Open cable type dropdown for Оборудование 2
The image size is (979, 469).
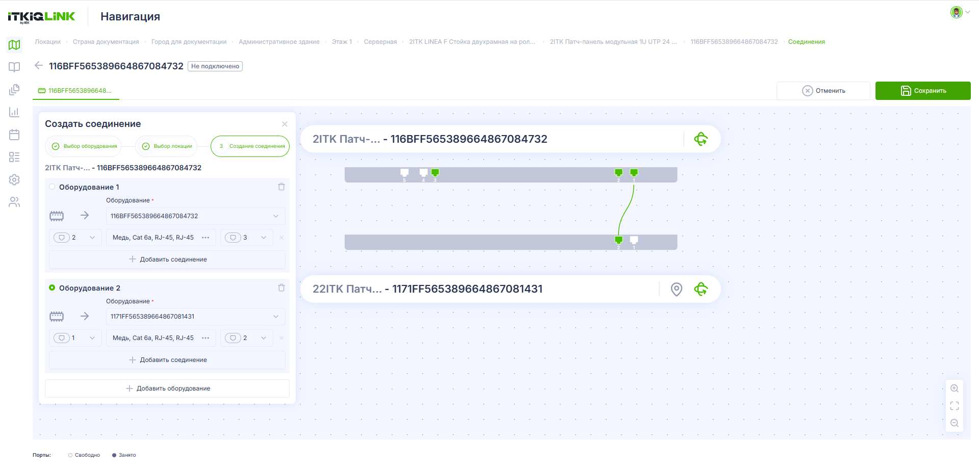click(161, 338)
